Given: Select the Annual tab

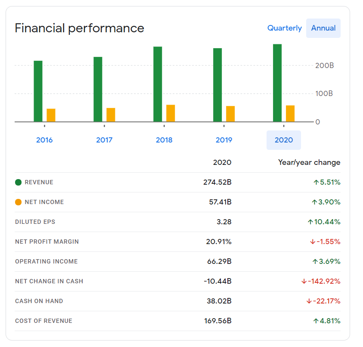Looking at the screenshot, I should pyautogui.click(x=323, y=28).
